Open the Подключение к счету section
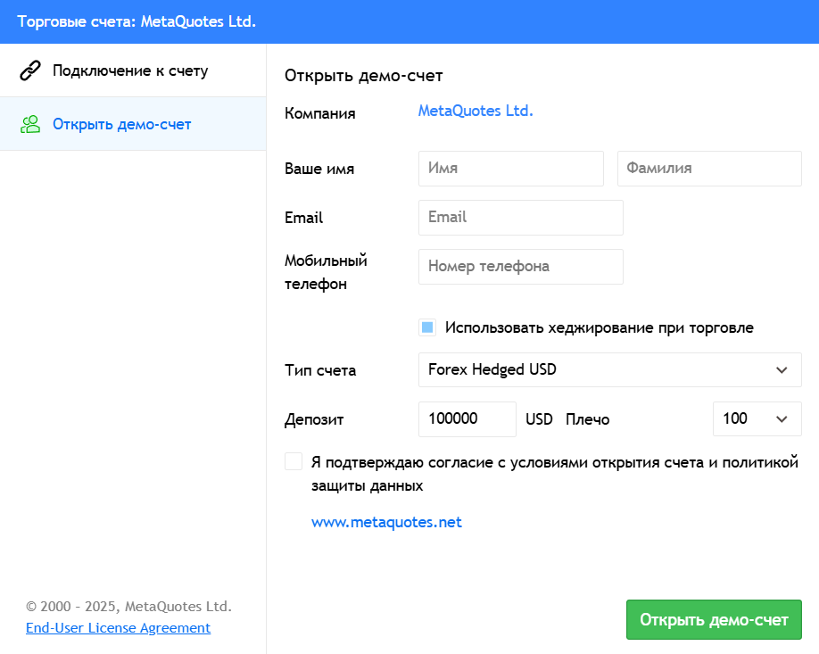 (x=133, y=70)
